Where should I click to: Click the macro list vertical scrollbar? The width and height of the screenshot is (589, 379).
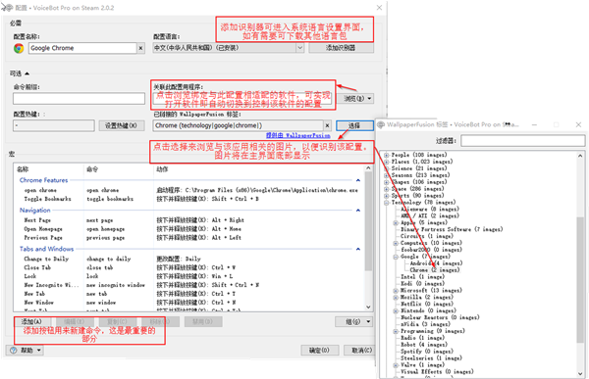point(368,238)
